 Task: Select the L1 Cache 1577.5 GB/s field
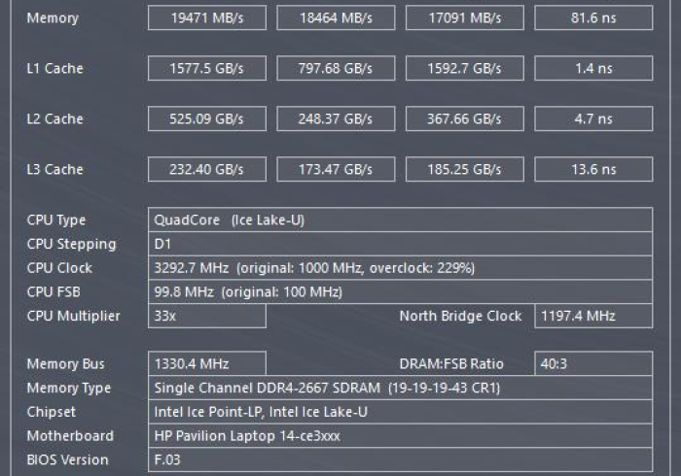(x=206, y=68)
